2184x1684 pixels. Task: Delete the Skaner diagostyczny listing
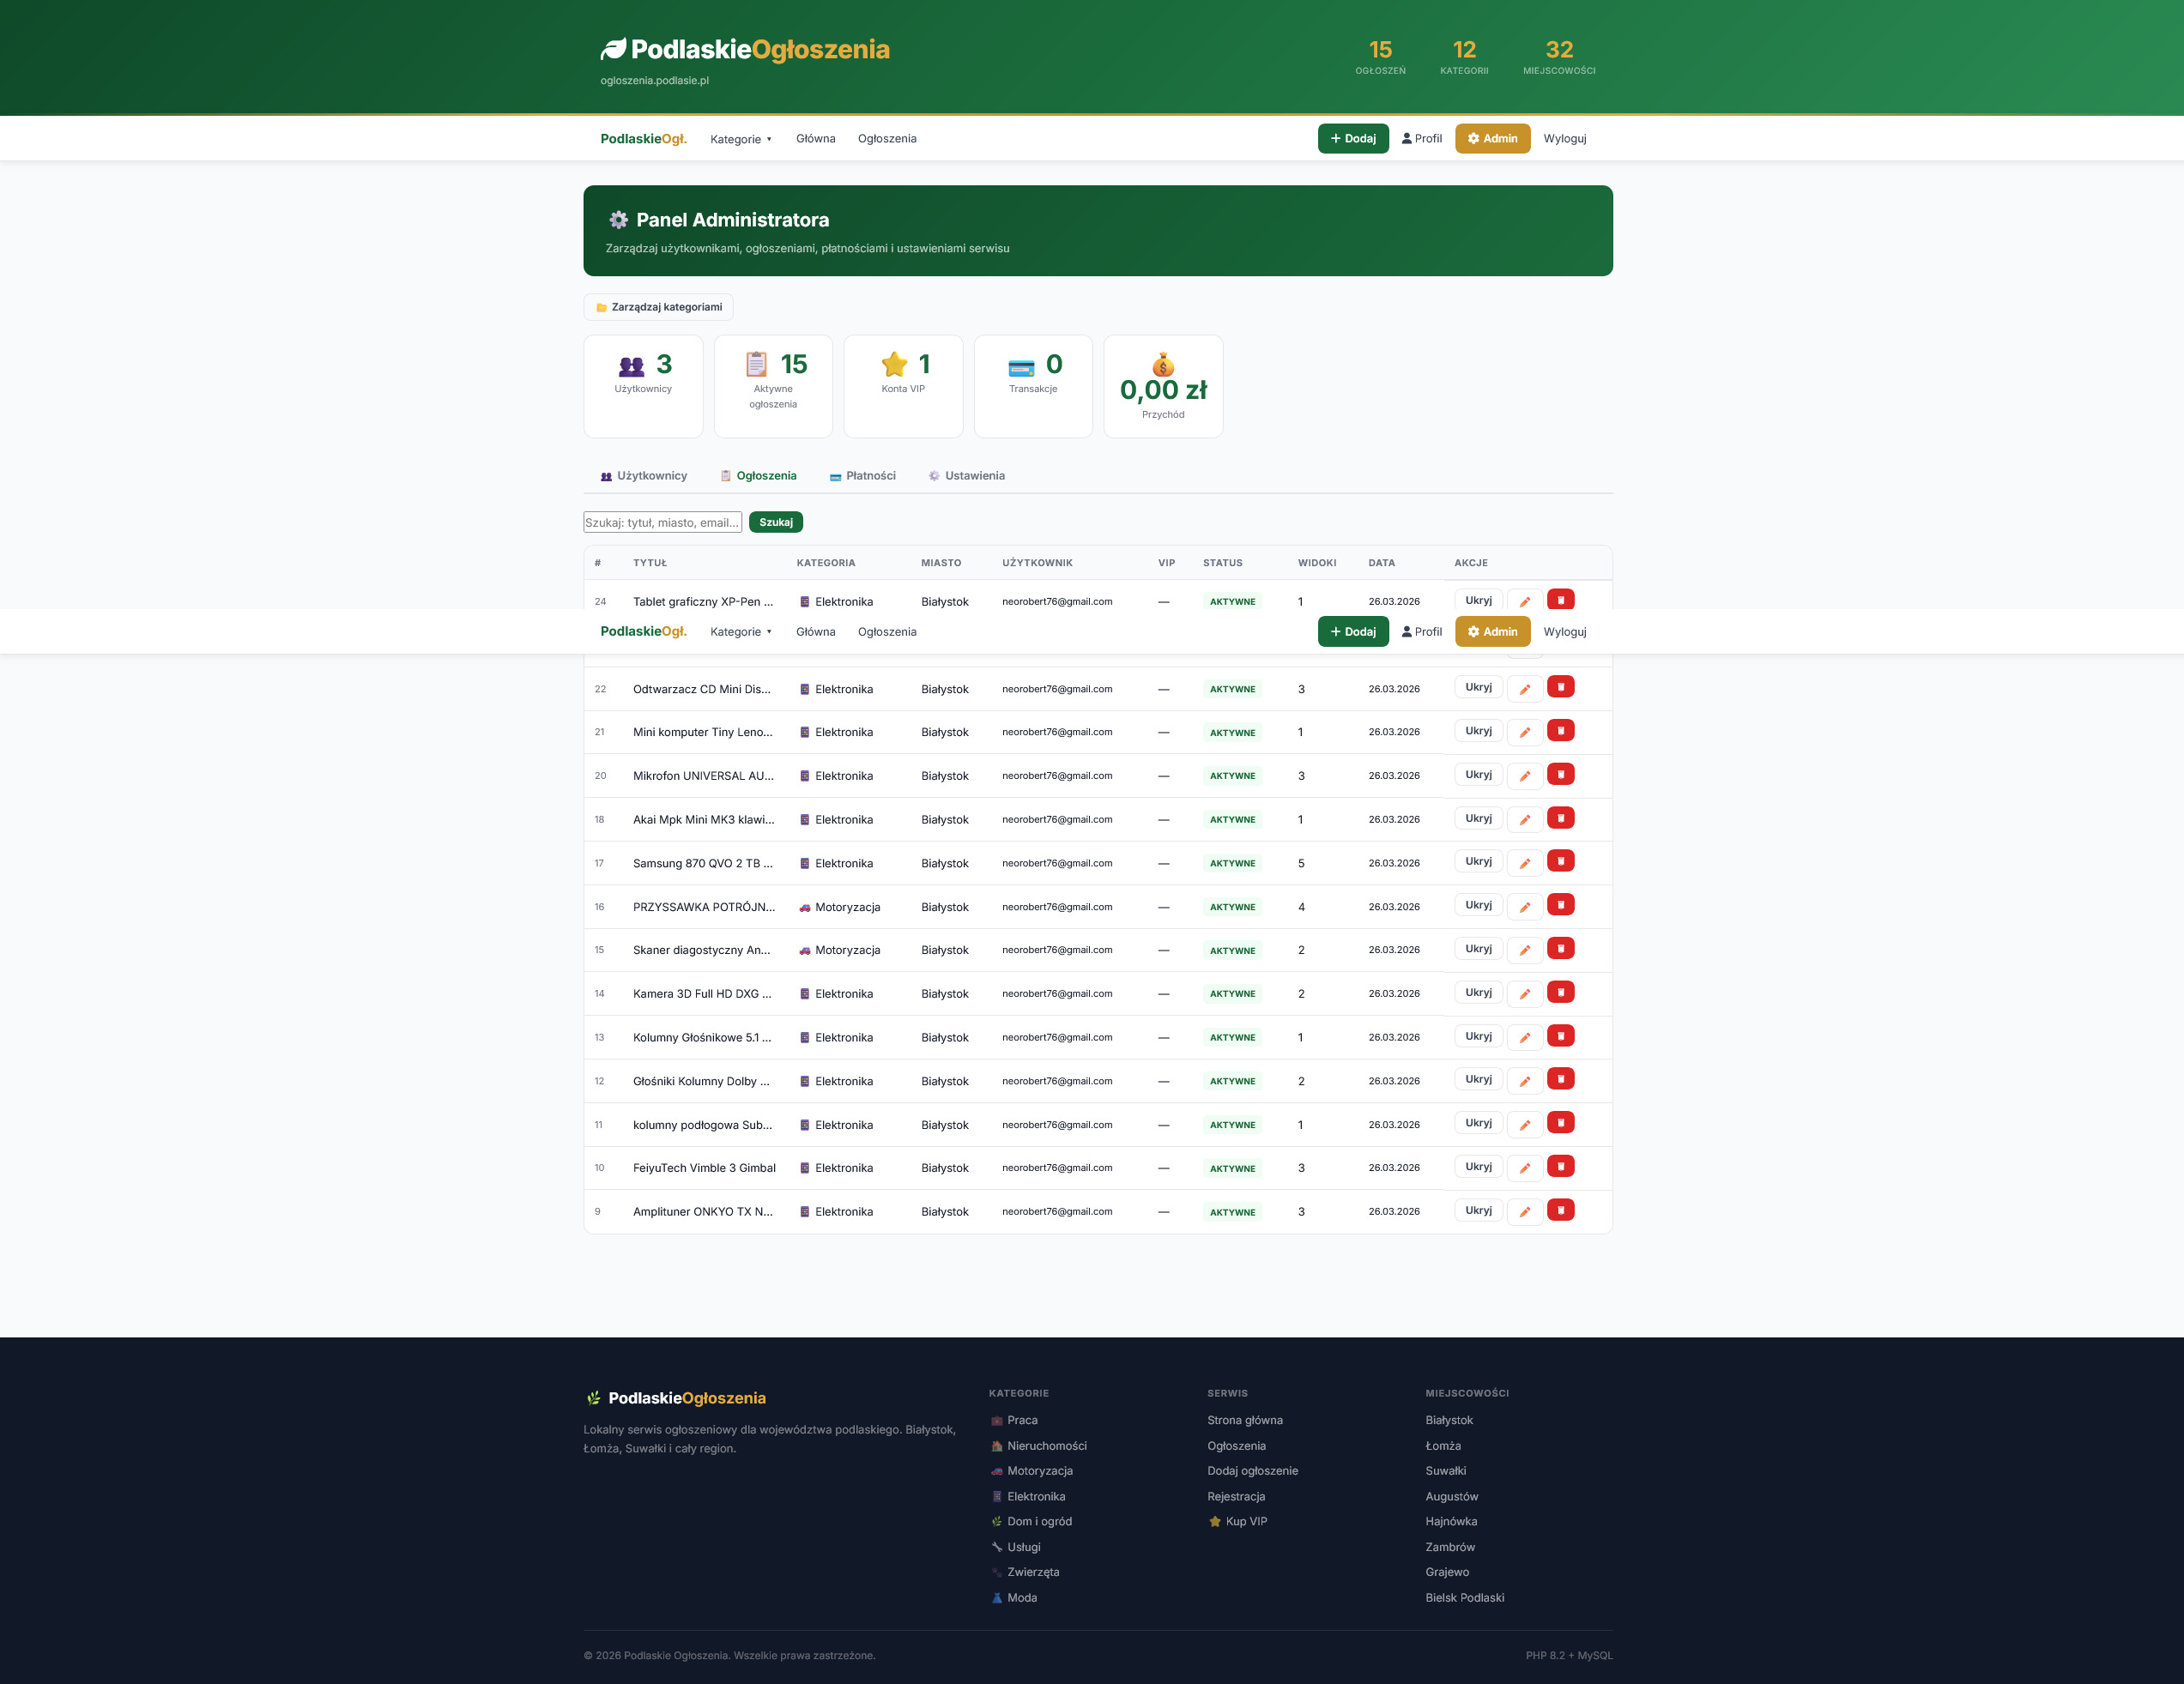[1560, 949]
